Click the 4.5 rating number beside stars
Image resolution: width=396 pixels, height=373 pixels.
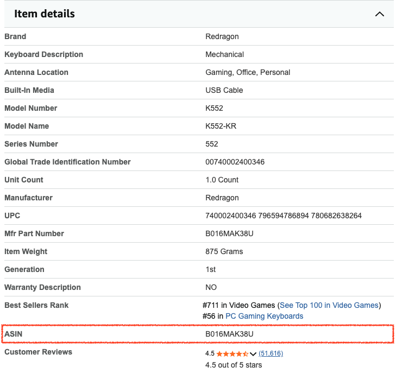point(210,353)
